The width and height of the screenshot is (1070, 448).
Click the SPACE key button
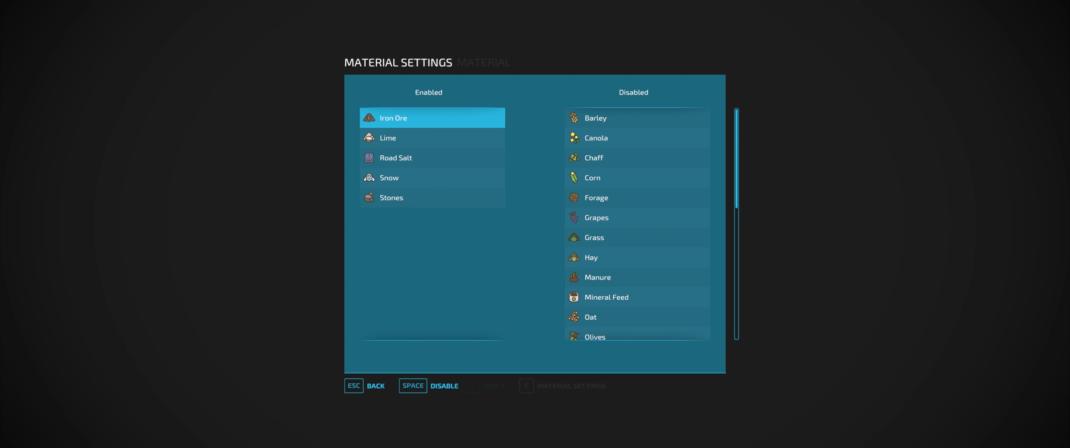point(413,386)
